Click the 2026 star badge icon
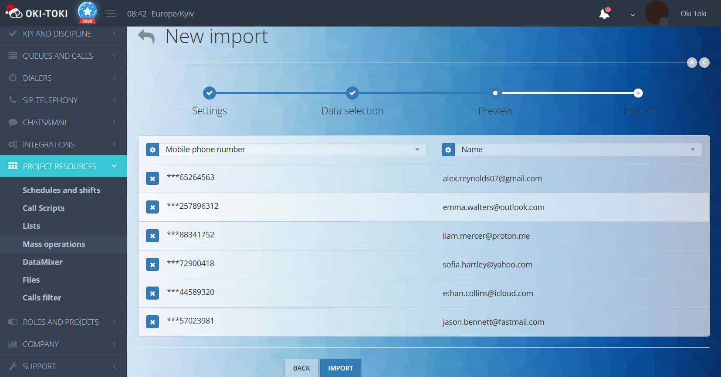The image size is (721, 377). point(88,12)
